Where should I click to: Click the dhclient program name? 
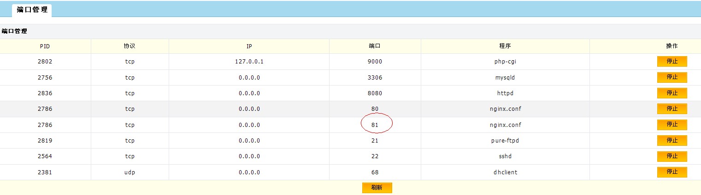pos(505,172)
